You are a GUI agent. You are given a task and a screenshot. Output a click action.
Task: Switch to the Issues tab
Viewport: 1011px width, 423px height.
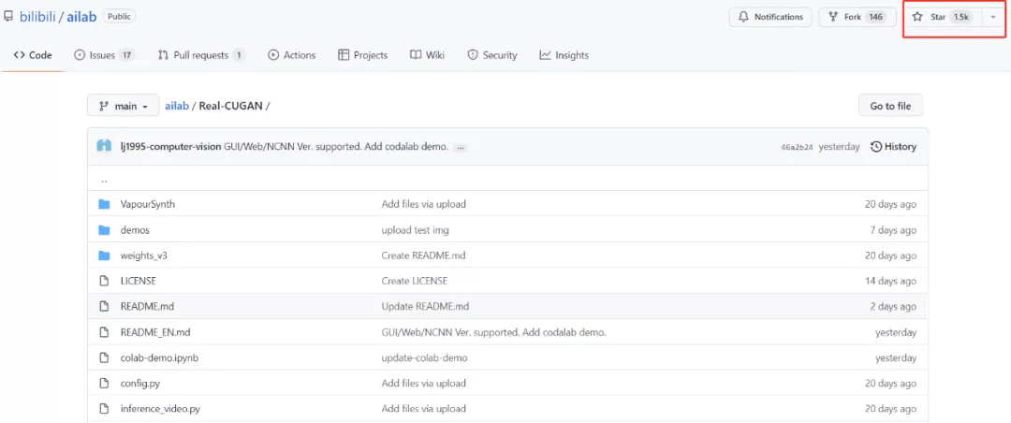(104, 55)
